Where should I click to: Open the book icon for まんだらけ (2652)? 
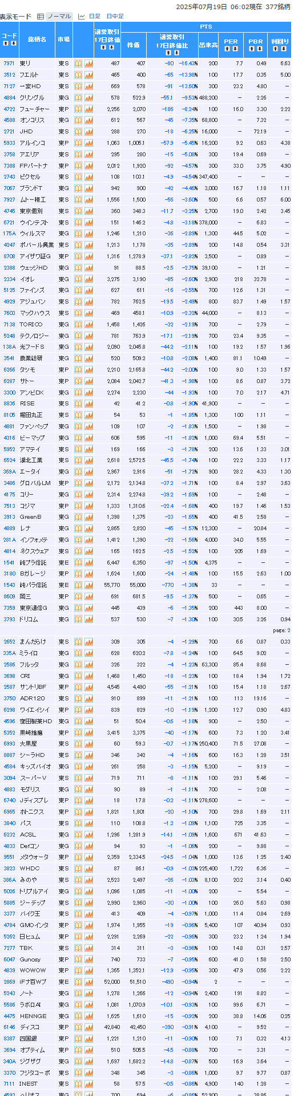(78, 642)
